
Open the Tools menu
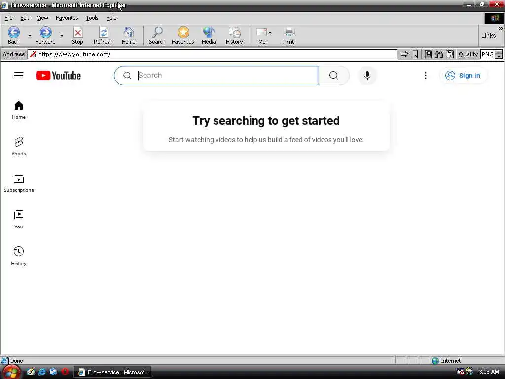[x=92, y=18]
